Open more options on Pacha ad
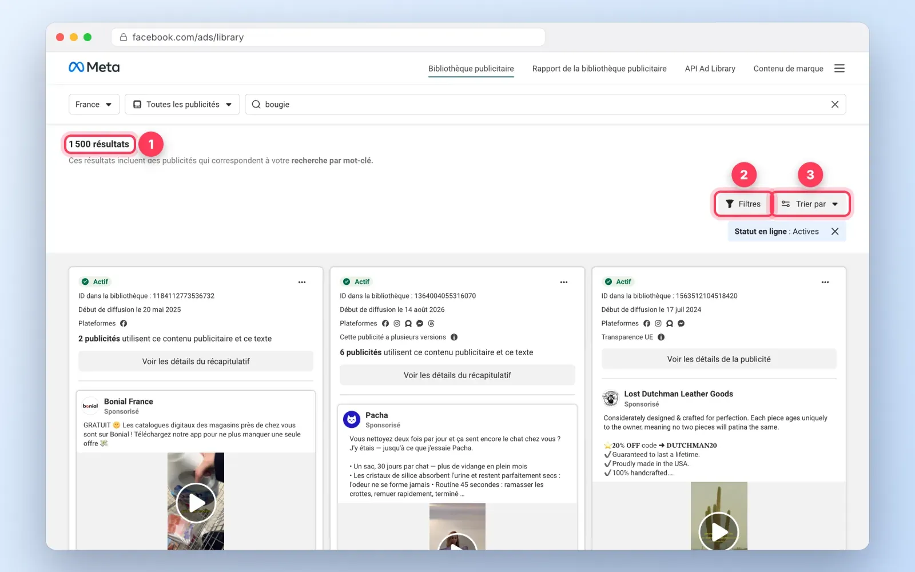Viewport: 915px width, 572px height. tap(564, 282)
